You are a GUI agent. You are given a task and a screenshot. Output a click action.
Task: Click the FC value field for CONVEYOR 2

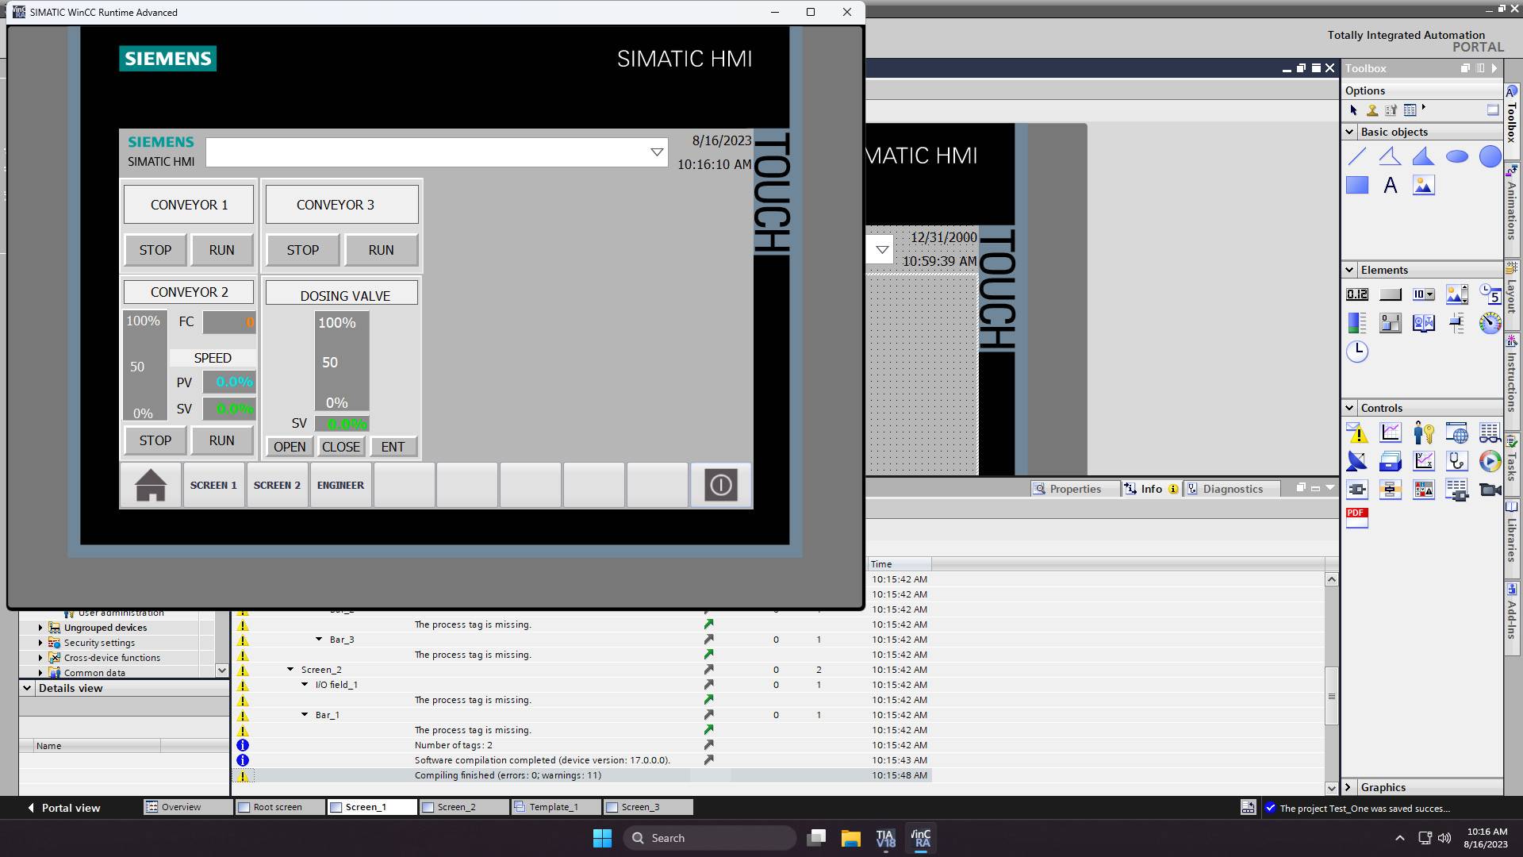click(x=229, y=322)
